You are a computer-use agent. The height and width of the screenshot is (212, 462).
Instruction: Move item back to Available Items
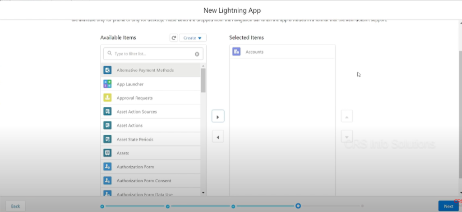[218, 137]
